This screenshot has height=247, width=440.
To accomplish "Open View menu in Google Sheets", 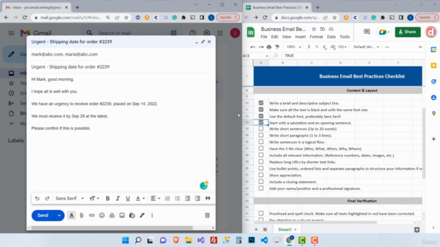I will pyautogui.click(x=287, y=36).
